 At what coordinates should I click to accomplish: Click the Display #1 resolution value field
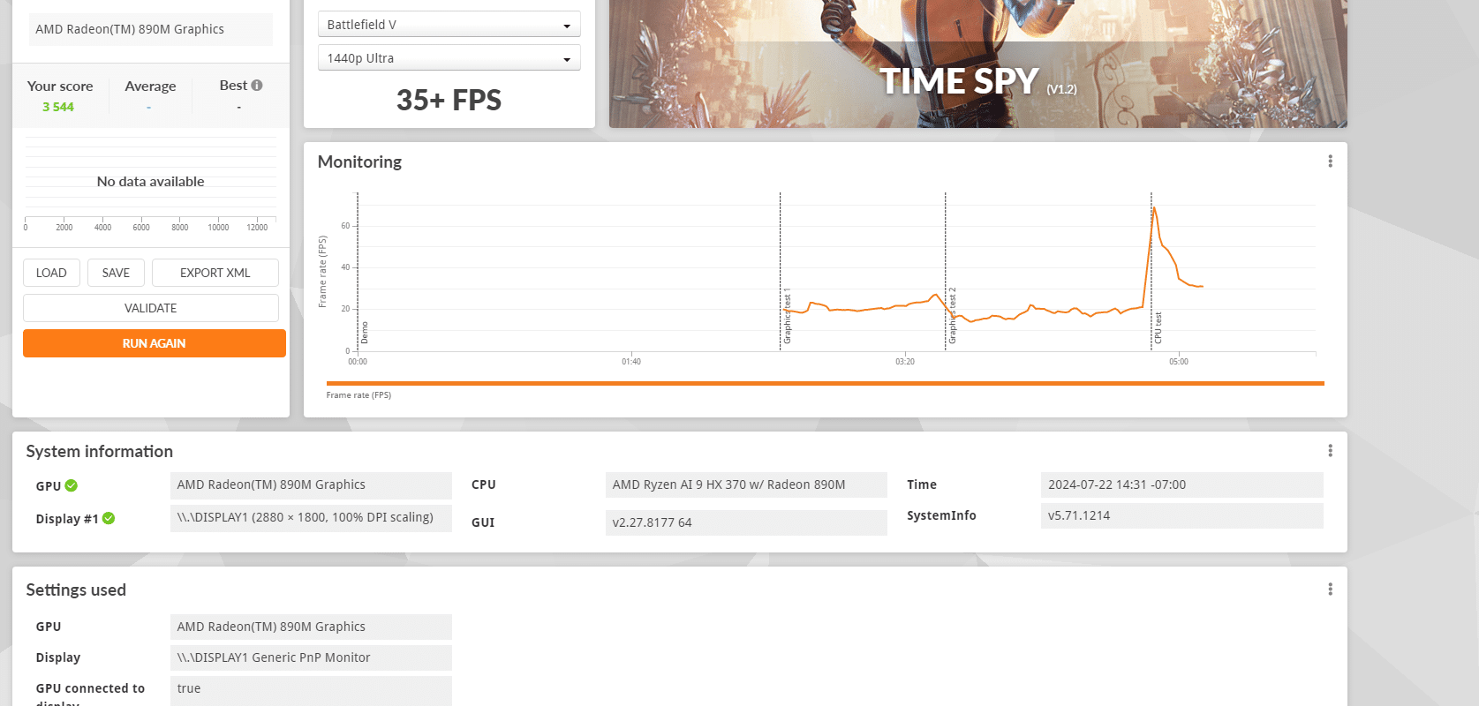click(x=311, y=517)
